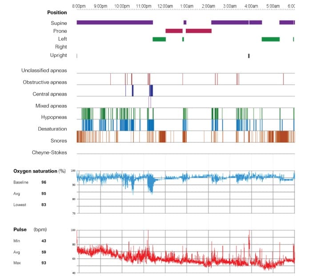This screenshot has height=276, width=313.
Task: Click the 8:00pm time axis label
Action: pos(79,6)
